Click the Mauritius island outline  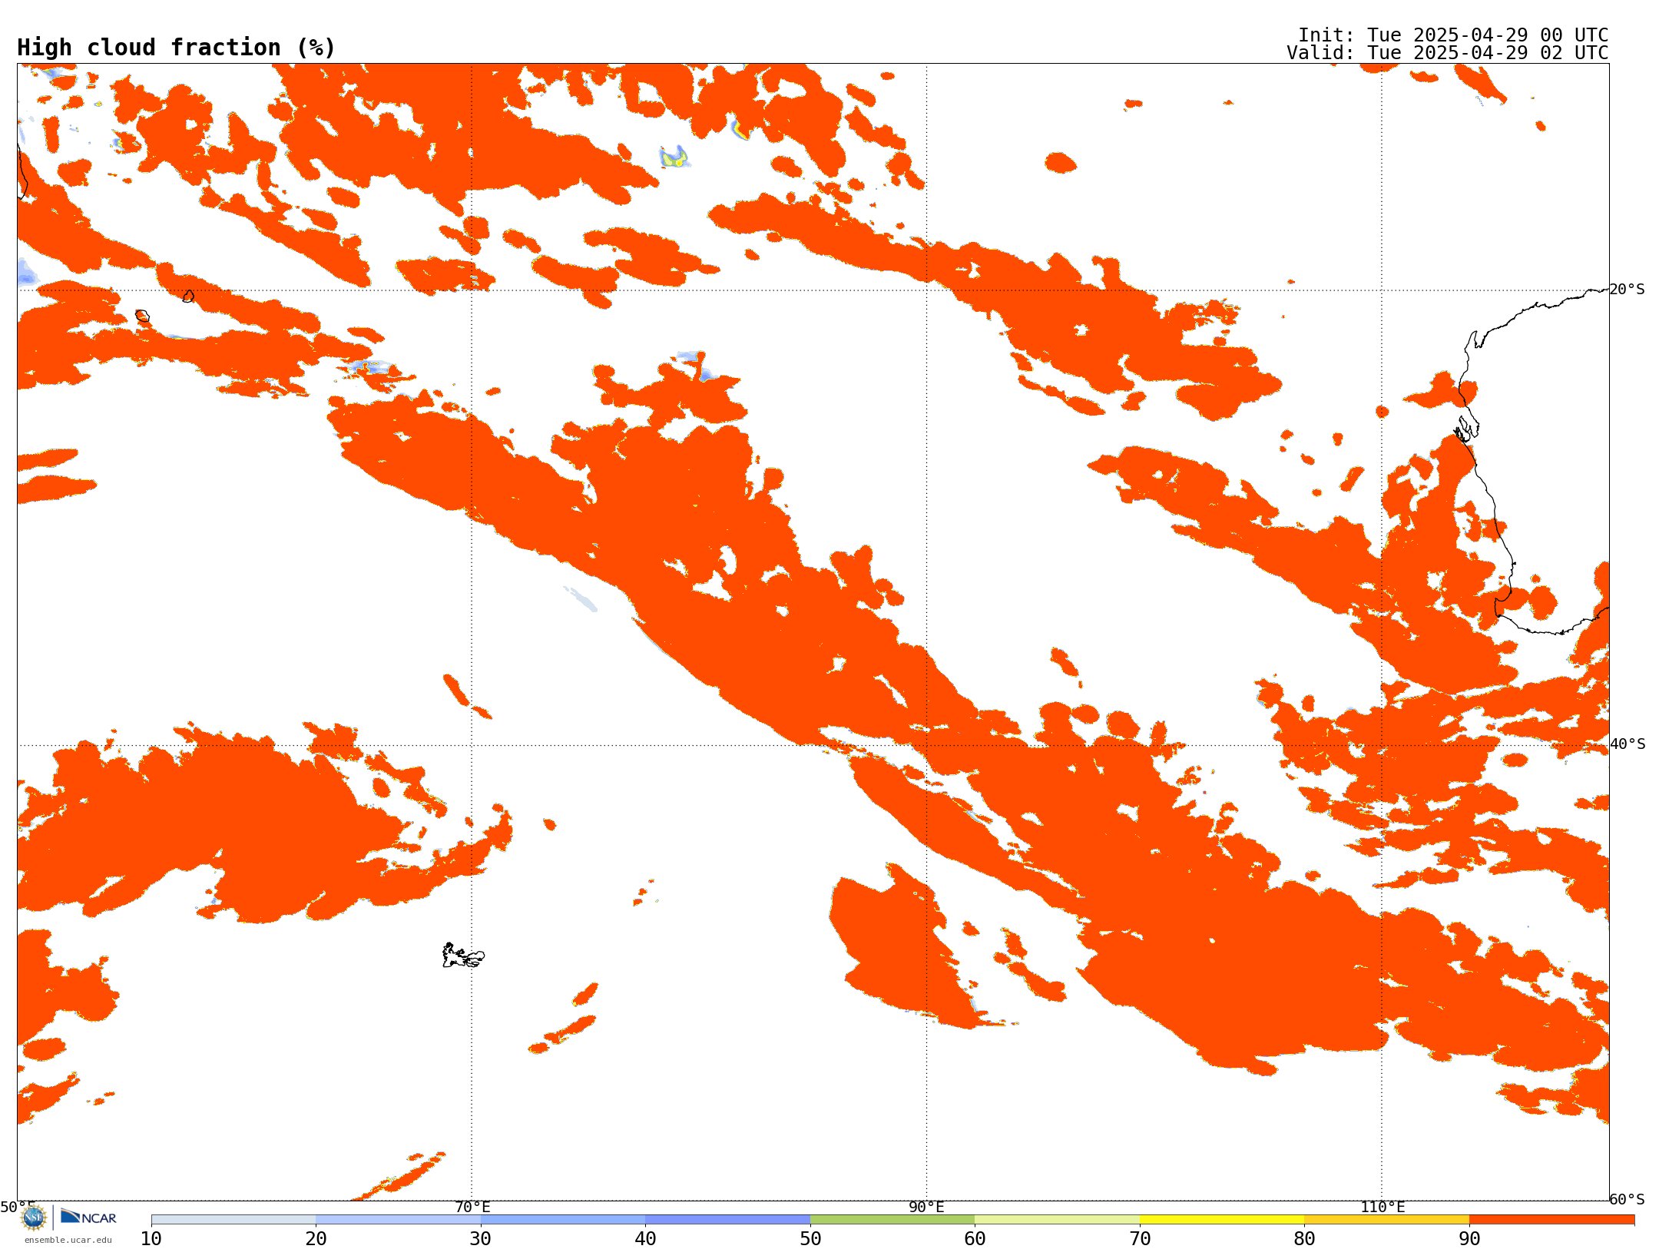[x=189, y=297]
